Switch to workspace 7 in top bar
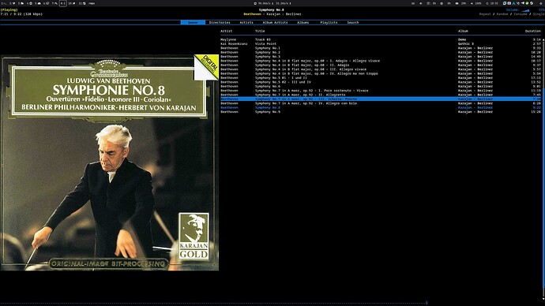Image resolution: width=545 pixels, height=306 pixels. pos(55,3)
